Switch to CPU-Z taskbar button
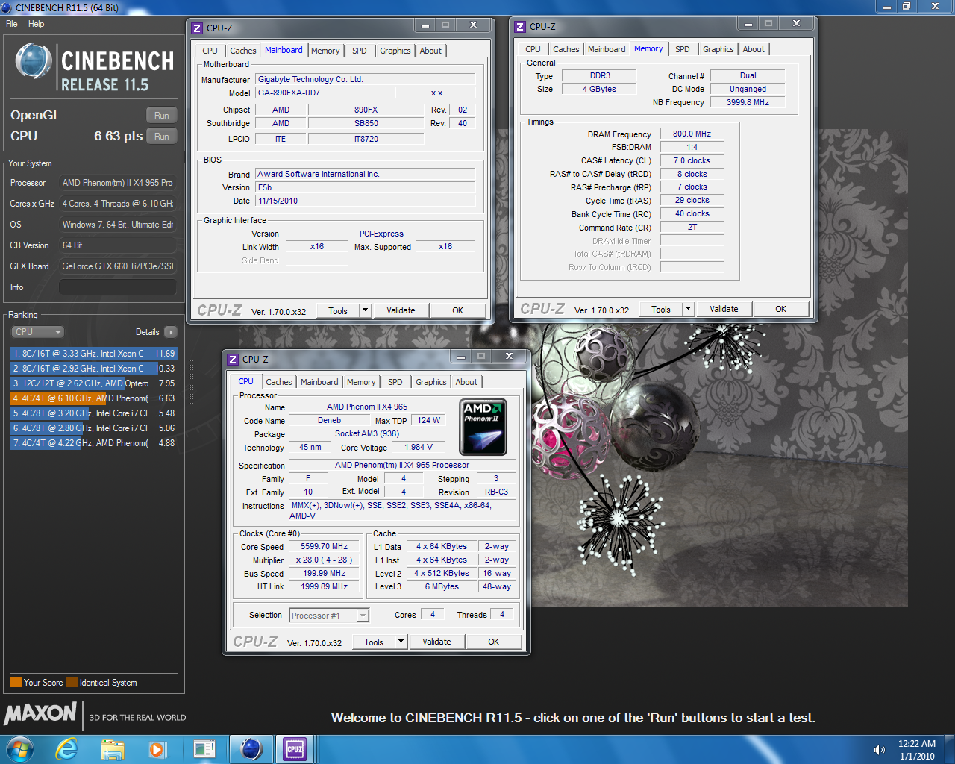 coord(295,748)
